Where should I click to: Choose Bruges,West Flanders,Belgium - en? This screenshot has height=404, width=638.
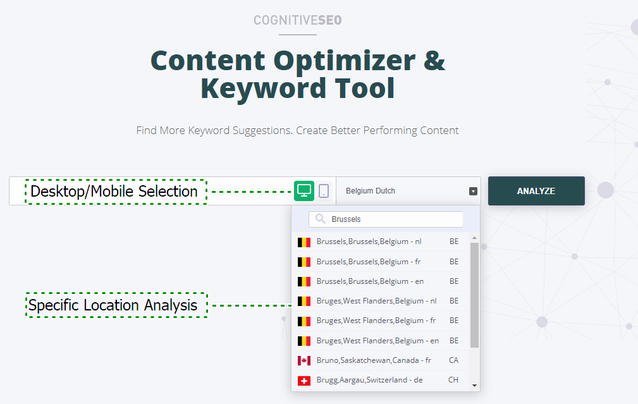(x=381, y=341)
